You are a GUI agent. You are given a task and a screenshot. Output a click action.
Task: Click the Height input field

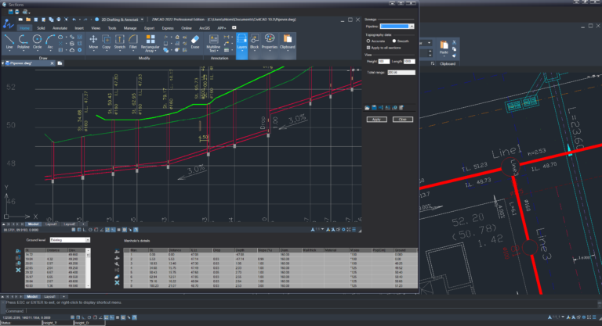(x=383, y=61)
